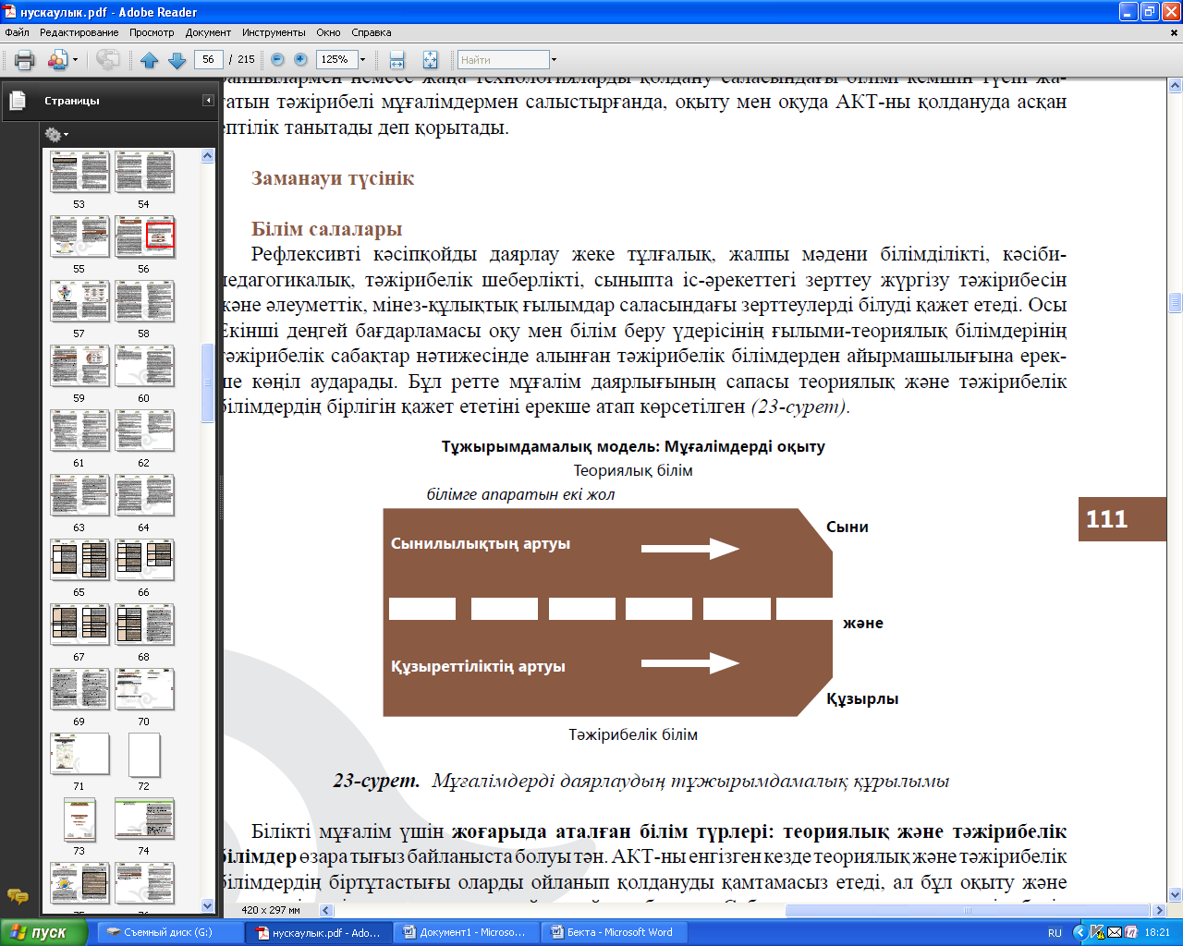Select page 54 thumbnail

pos(143,172)
